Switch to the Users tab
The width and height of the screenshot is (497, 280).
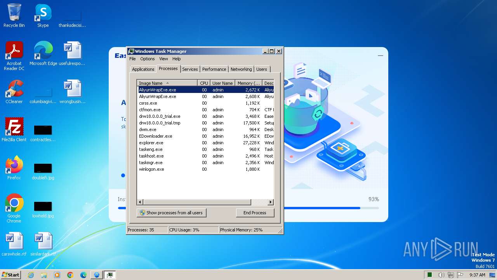point(262,69)
